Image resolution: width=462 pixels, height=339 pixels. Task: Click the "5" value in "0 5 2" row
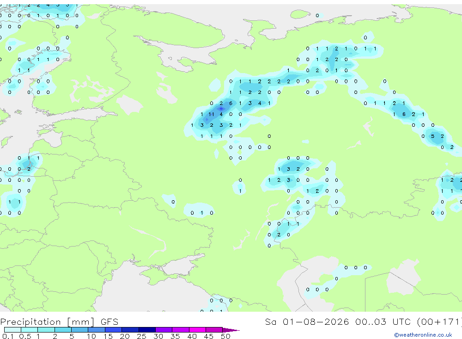pyautogui.click(x=432, y=136)
